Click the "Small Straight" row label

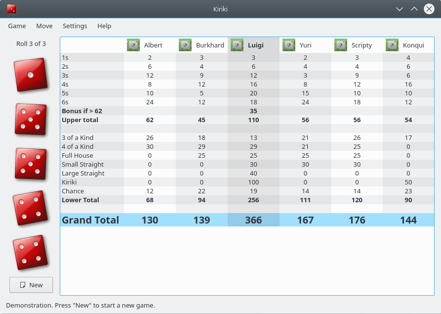point(82,164)
